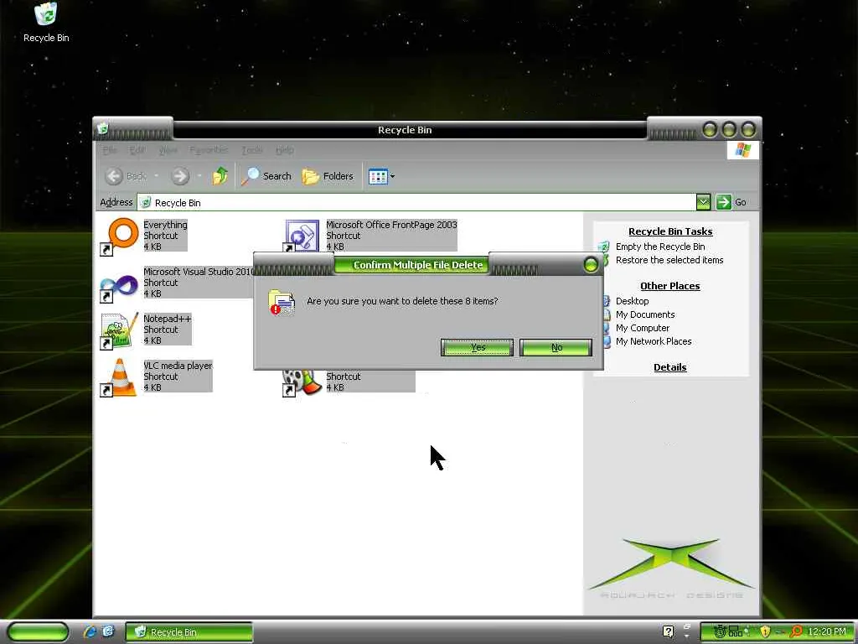The image size is (858, 644).
Task: Click the 12:20 PM taskbar clock
Action: [x=827, y=632]
